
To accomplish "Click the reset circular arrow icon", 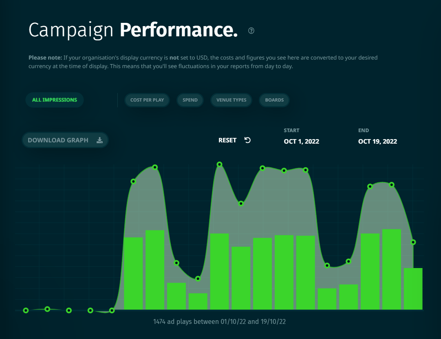I will (x=247, y=140).
